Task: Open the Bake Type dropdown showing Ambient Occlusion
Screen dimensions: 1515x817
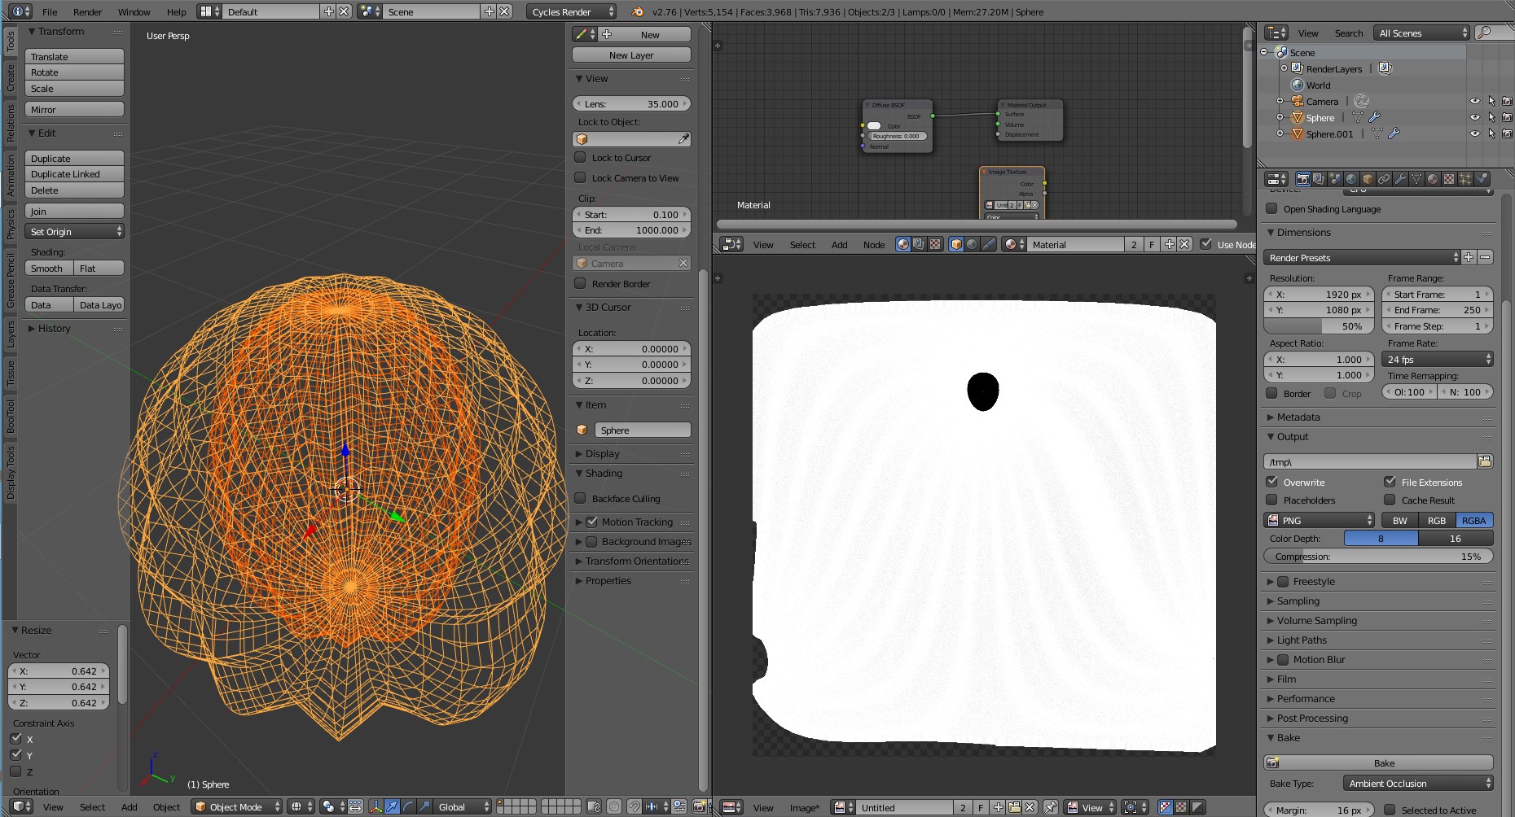Action: [1417, 783]
